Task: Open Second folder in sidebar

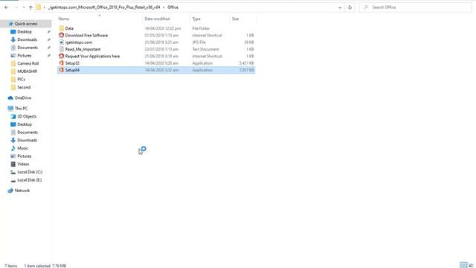Action: 24,87
